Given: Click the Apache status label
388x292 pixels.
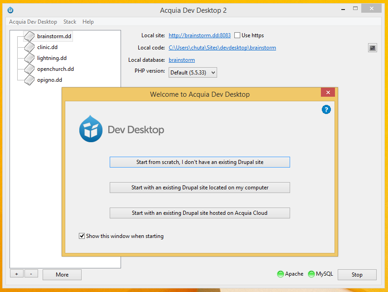Looking at the screenshot, I should tap(294, 274).
